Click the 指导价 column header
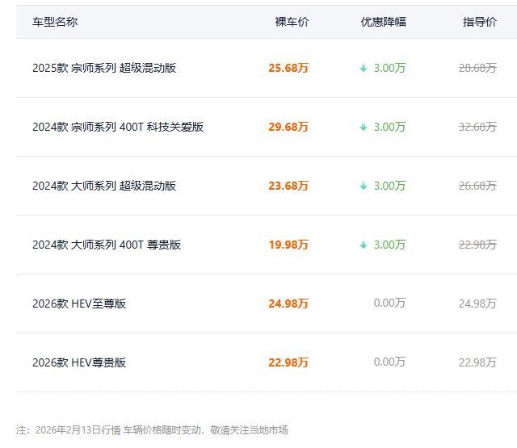 (x=479, y=23)
